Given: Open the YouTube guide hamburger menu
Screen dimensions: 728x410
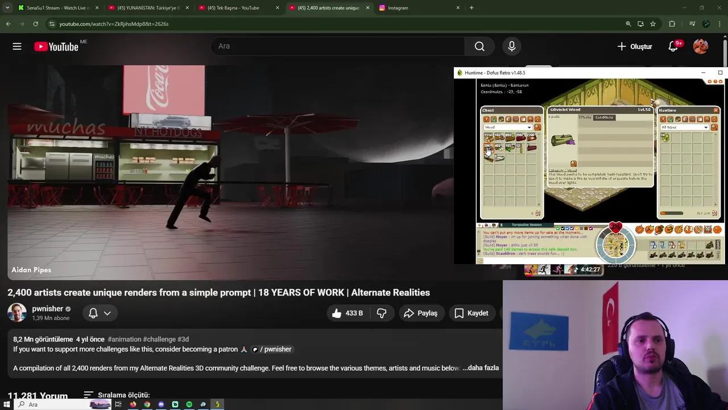Looking at the screenshot, I should click(17, 47).
